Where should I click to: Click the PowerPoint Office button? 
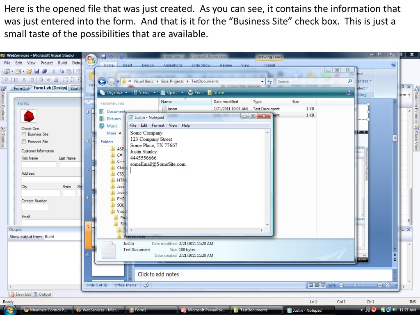pos(91,59)
